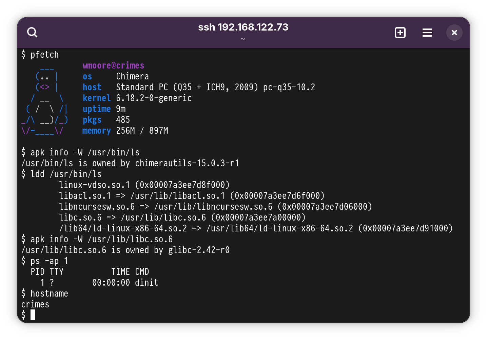Click the wmoore@crimes heading text

click(x=113, y=65)
